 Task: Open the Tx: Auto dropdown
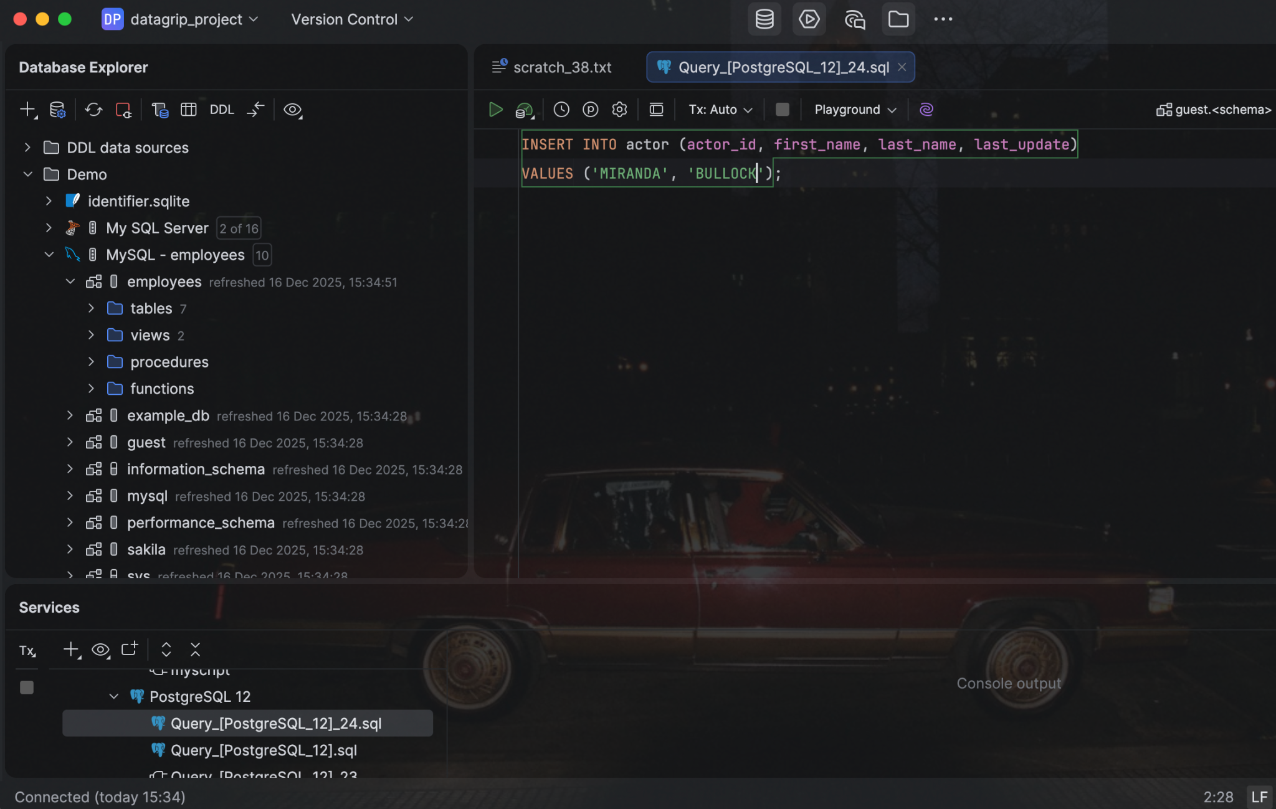720,110
